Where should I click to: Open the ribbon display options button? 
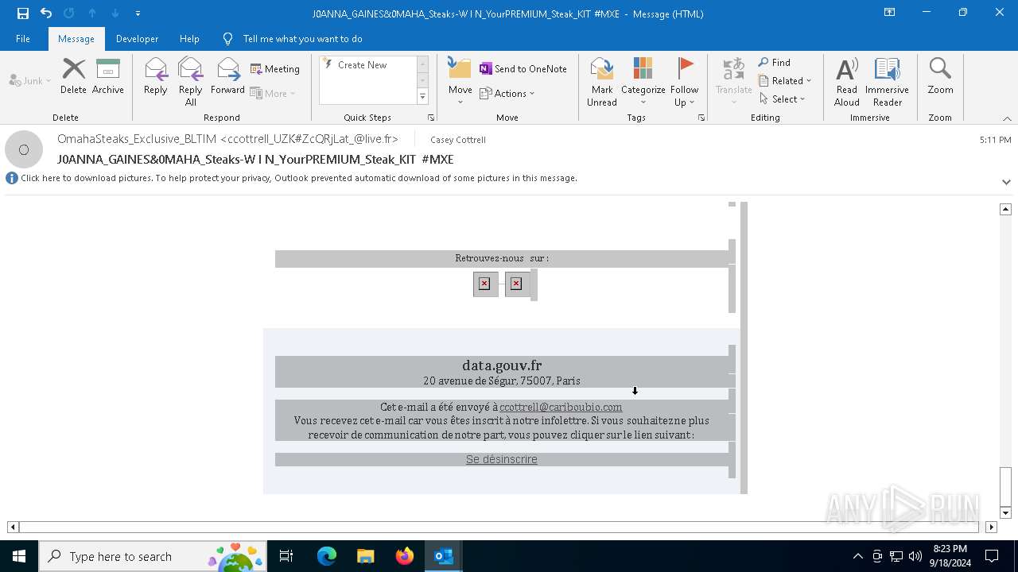click(890, 13)
